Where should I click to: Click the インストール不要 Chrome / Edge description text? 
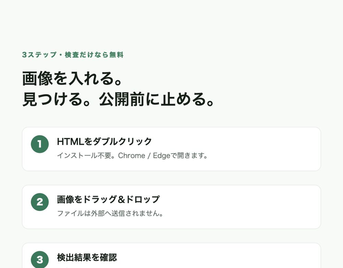tap(132, 156)
